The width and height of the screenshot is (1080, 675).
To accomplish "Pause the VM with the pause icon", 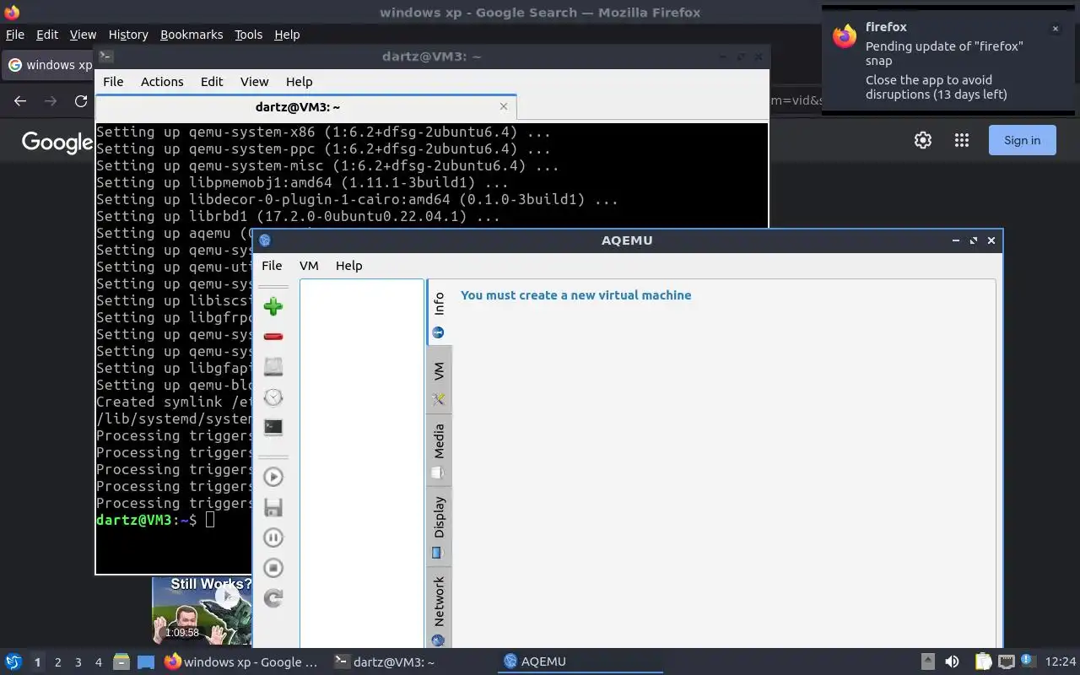I will [273, 537].
